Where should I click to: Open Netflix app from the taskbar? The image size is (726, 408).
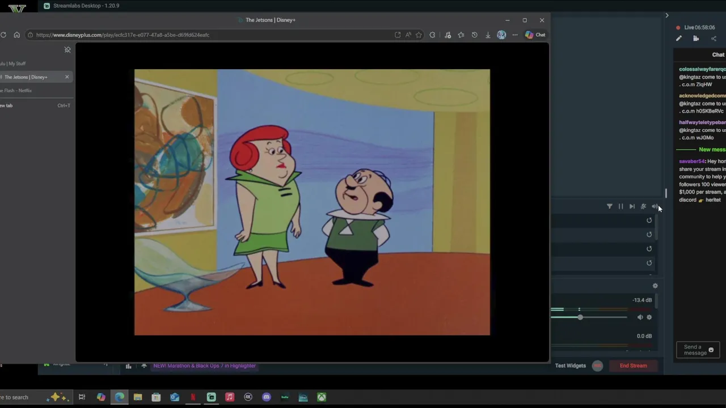(193, 397)
